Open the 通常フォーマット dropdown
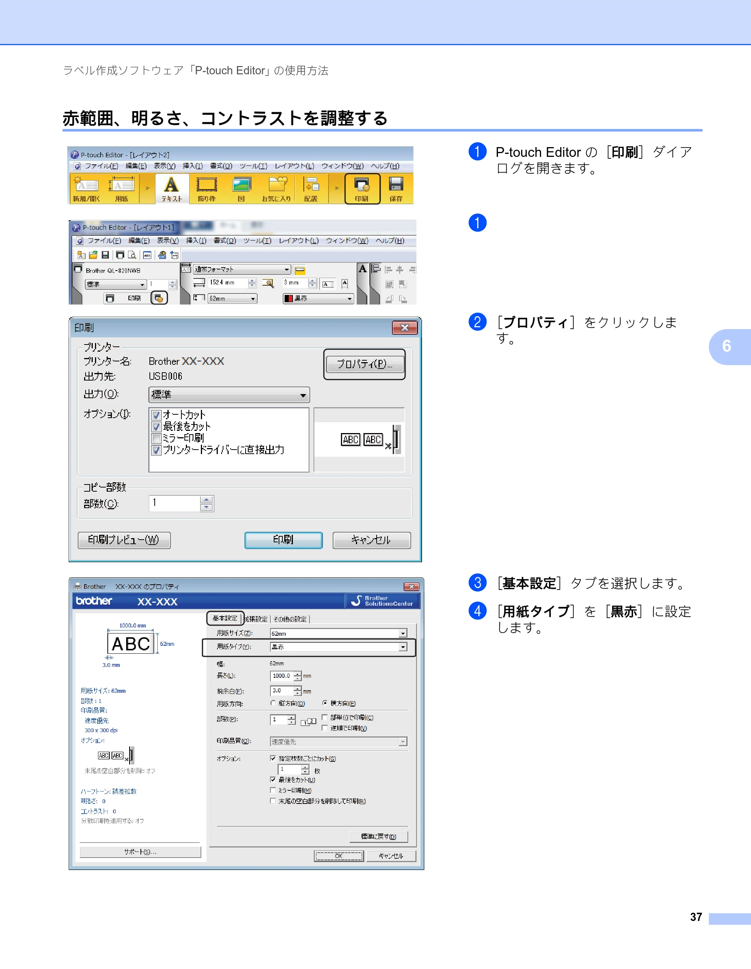751x969 pixels. click(x=242, y=269)
